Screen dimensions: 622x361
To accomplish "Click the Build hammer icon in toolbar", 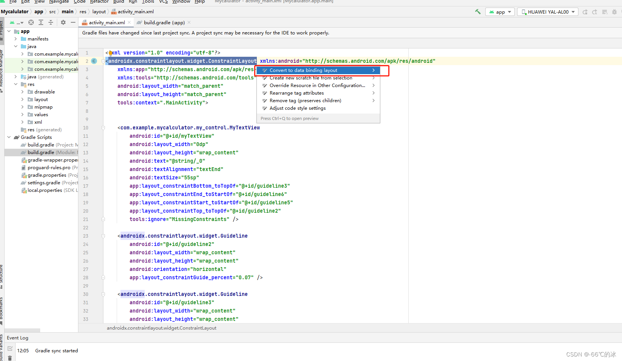I will click(478, 12).
